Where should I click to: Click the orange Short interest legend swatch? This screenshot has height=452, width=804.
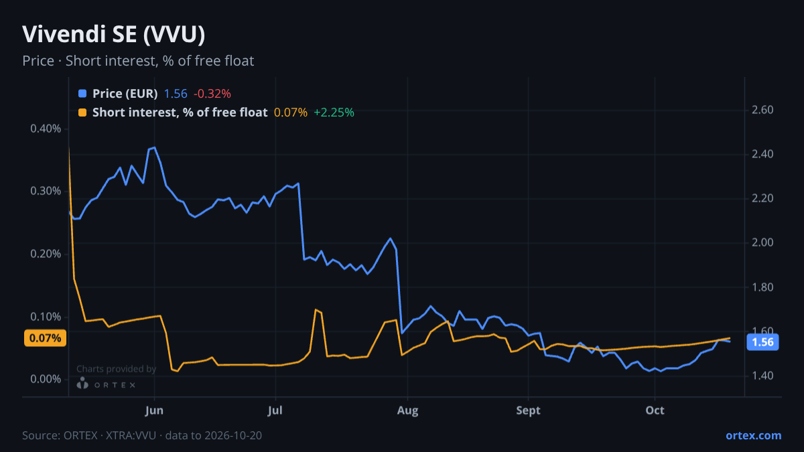[x=82, y=112]
